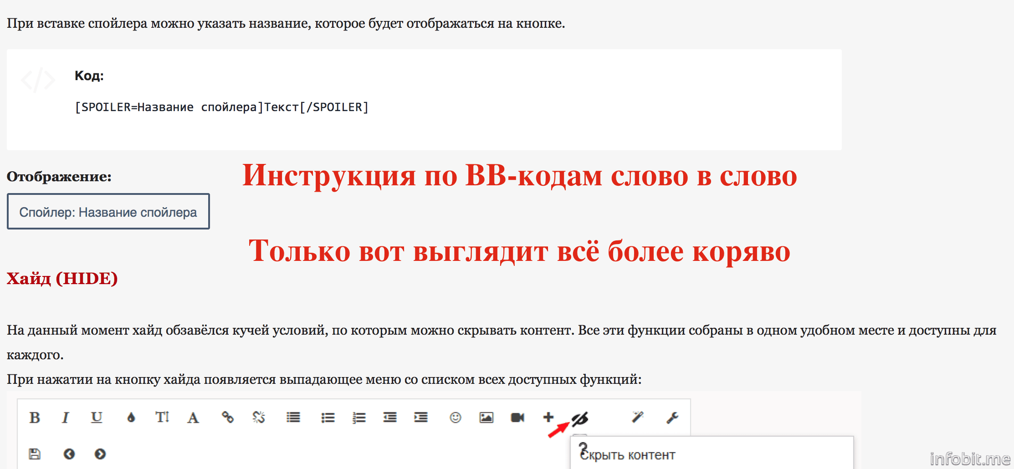Undo with left arrow circle icon
Viewport: 1014px width, 469px height.
[x=69, y=454]
